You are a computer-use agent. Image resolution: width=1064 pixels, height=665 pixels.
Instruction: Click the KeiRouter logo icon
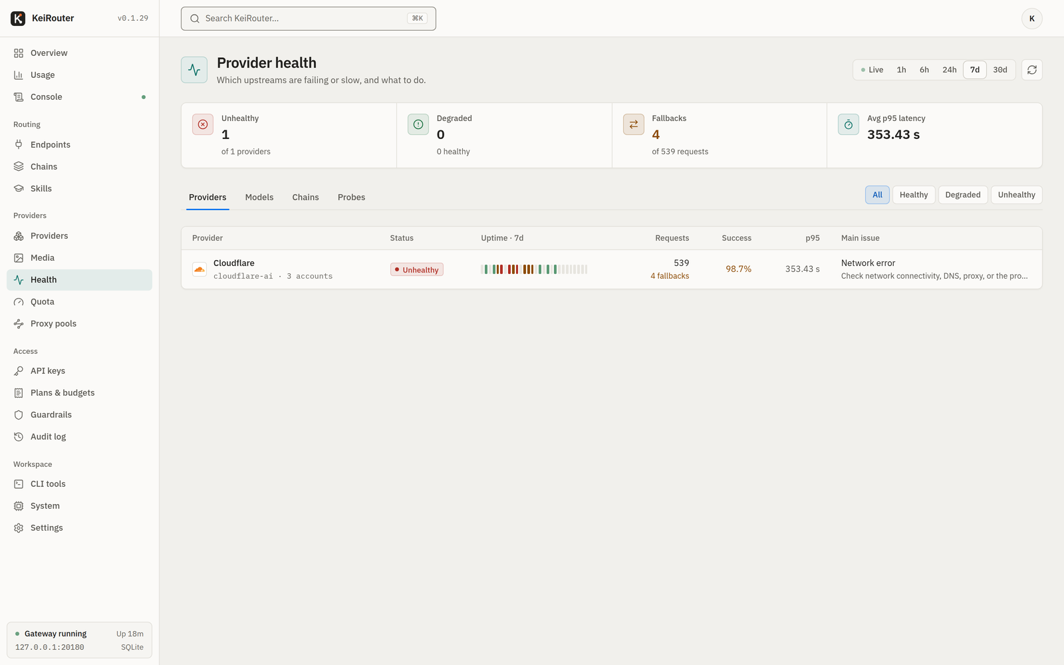18,18
